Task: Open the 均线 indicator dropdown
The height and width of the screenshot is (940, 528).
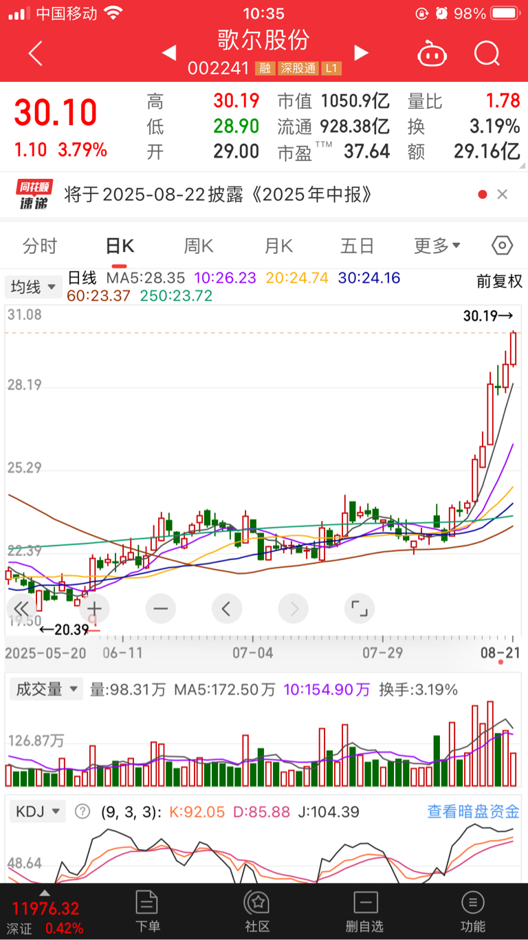Action: [33, 287]
